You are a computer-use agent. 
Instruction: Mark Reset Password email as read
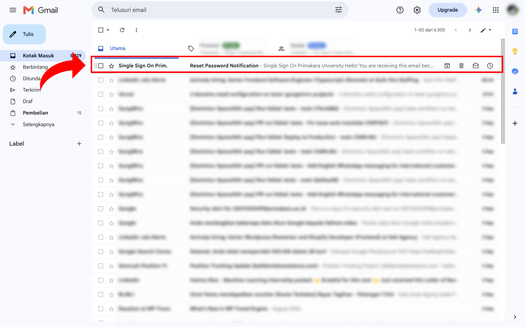476,66
